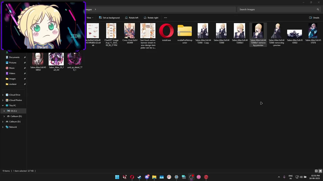
Task: Select the Cross-Over.full.4543499 thumbnail
Action: [130, 33]
